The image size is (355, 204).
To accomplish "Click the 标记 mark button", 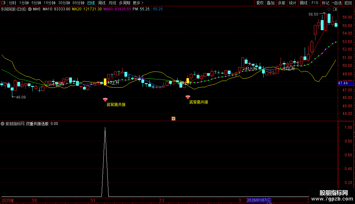I will click(x=325, y=3).
